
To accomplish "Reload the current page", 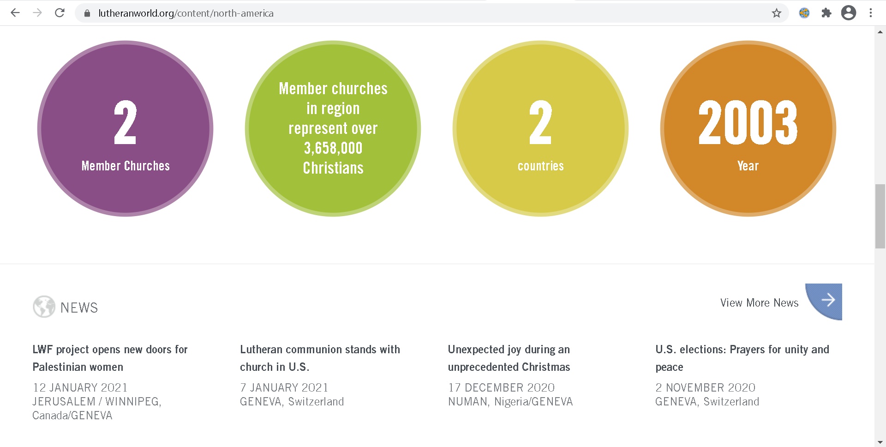I will (x=60, y=13).
